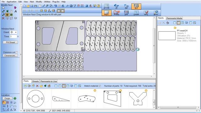
Task: Click the green origin cross icon
Action: 15,98
